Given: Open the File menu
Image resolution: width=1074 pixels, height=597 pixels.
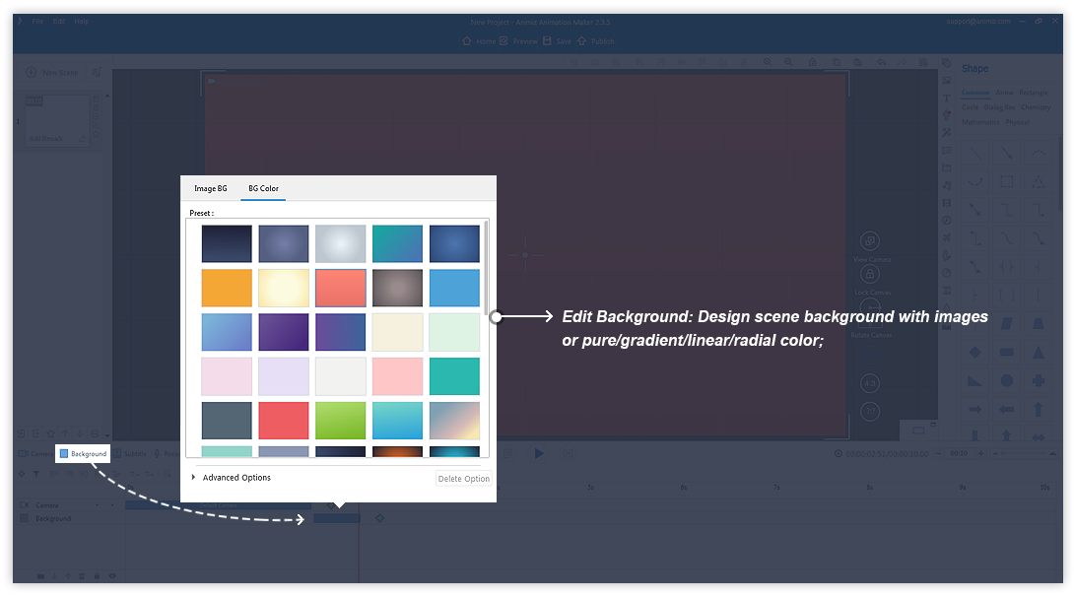Looking at the screenshot, I should tap(37, 21).
